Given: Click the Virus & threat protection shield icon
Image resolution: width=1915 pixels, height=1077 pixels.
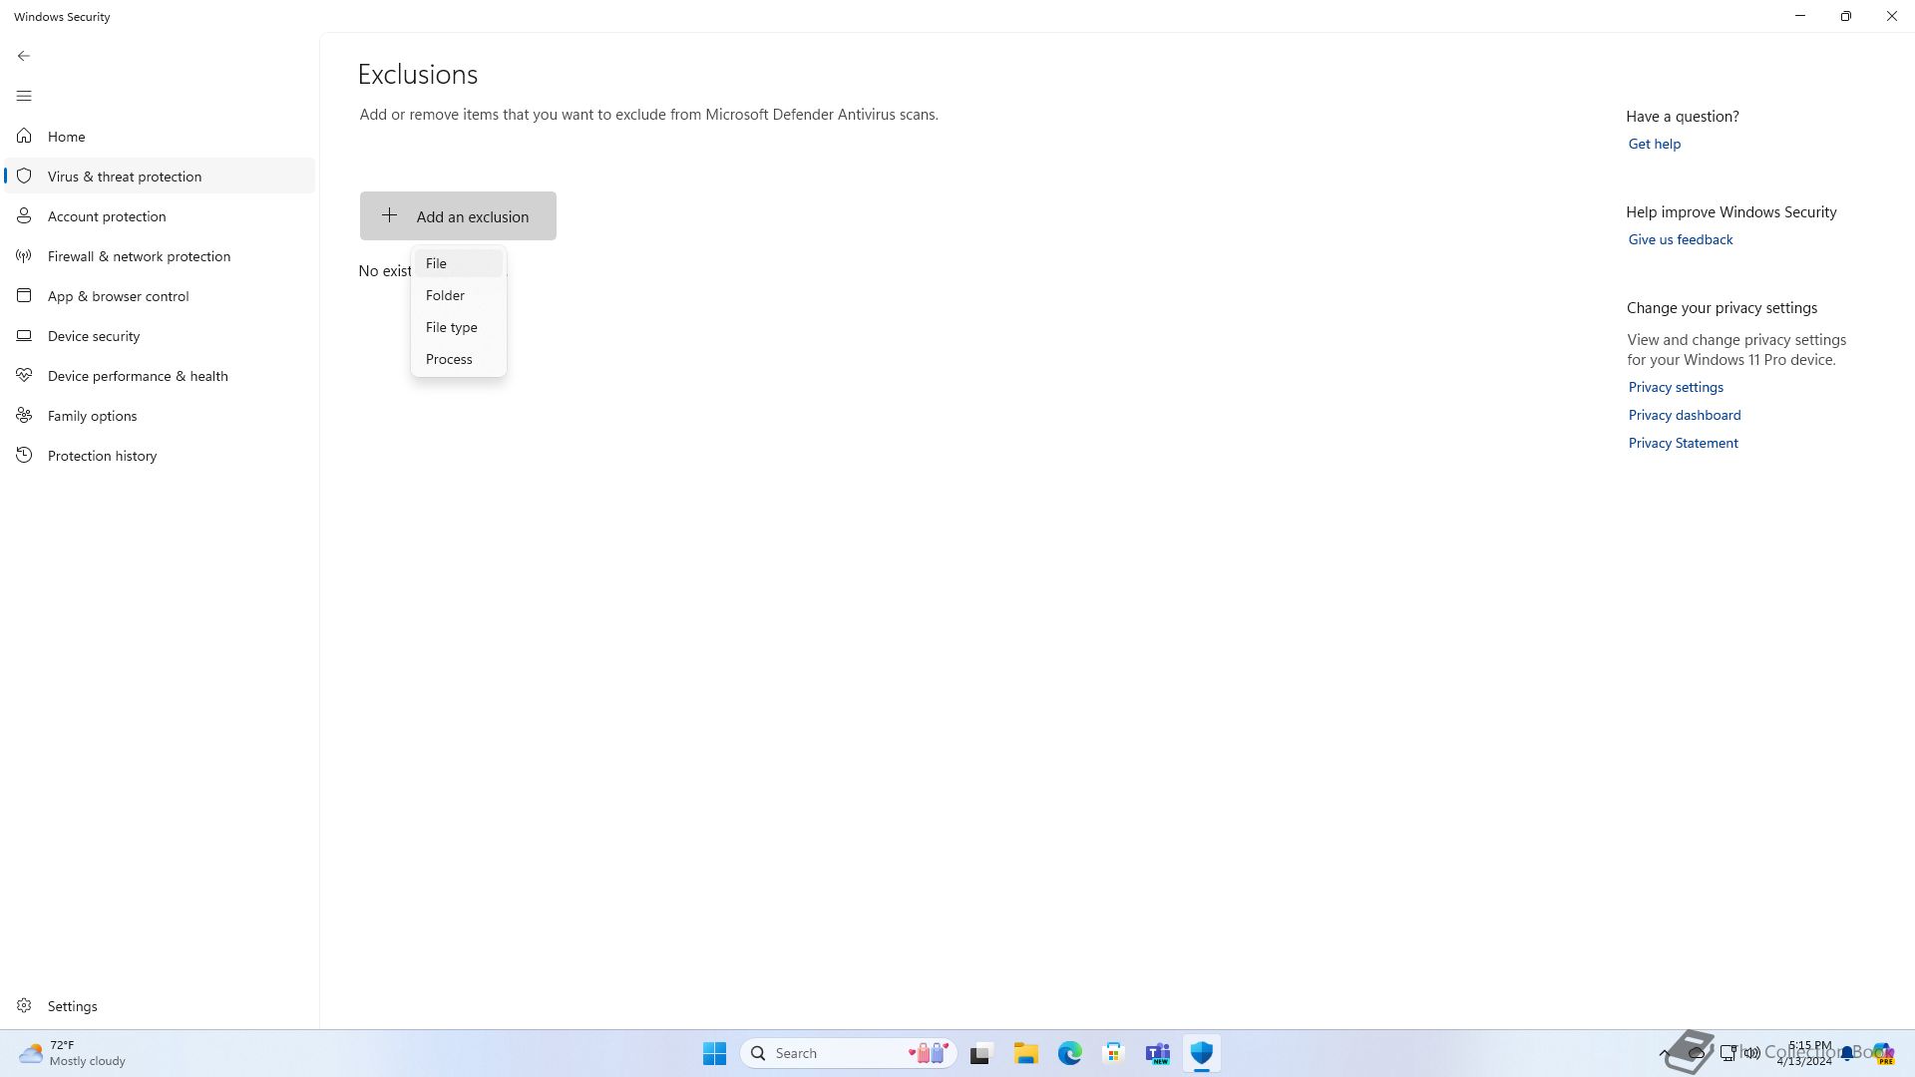Looking at the screenshot, I should (x=24, y=176).
